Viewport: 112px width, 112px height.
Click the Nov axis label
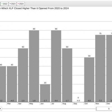pos(97,104)
